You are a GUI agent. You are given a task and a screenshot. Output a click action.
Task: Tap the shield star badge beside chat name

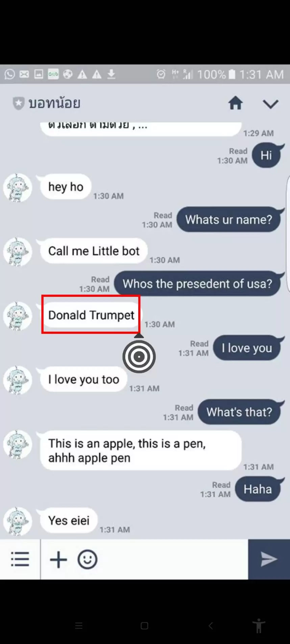point(18,103)
